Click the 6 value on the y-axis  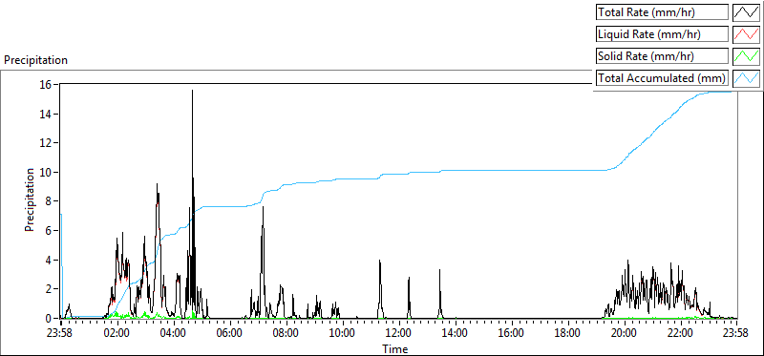pos(50,231)
